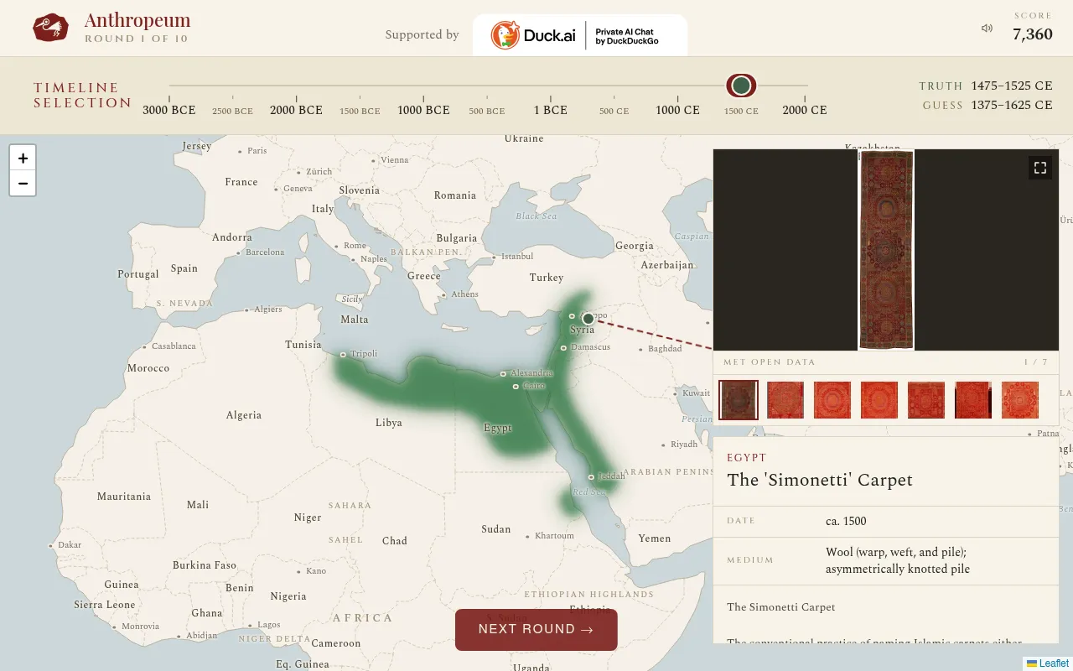This screenshot has height=671, width=1073.
Task: Click the MET OPEN DATA label
Action: coord(770,362)
